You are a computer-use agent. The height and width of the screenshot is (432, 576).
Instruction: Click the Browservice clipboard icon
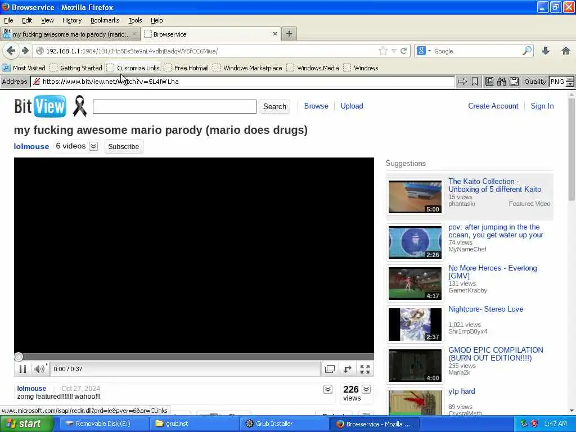(x=514, y=82)
